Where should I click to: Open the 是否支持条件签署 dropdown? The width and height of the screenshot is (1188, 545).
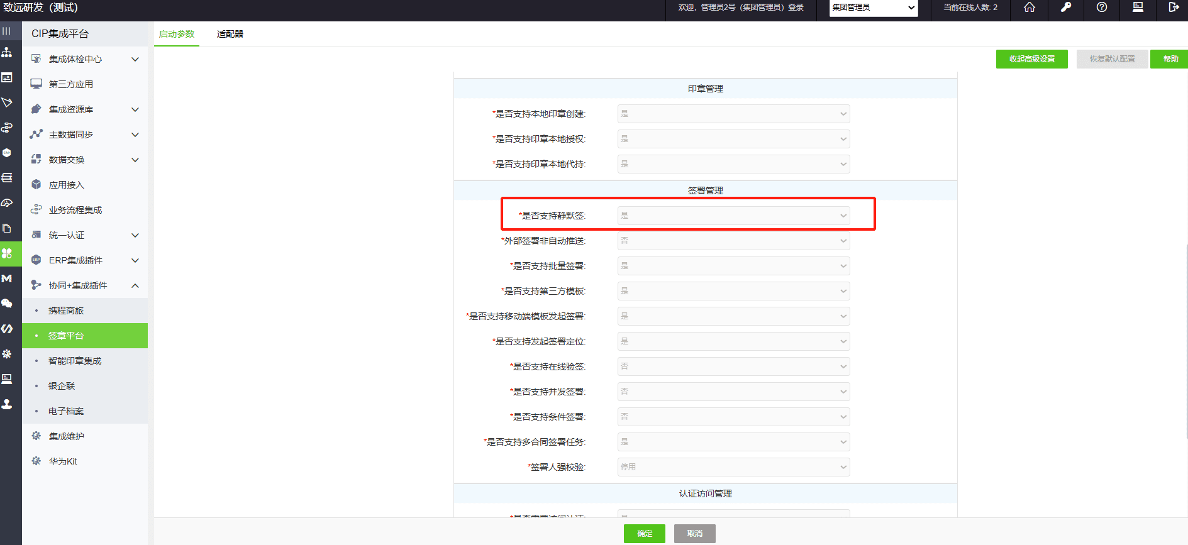point(733,417)
